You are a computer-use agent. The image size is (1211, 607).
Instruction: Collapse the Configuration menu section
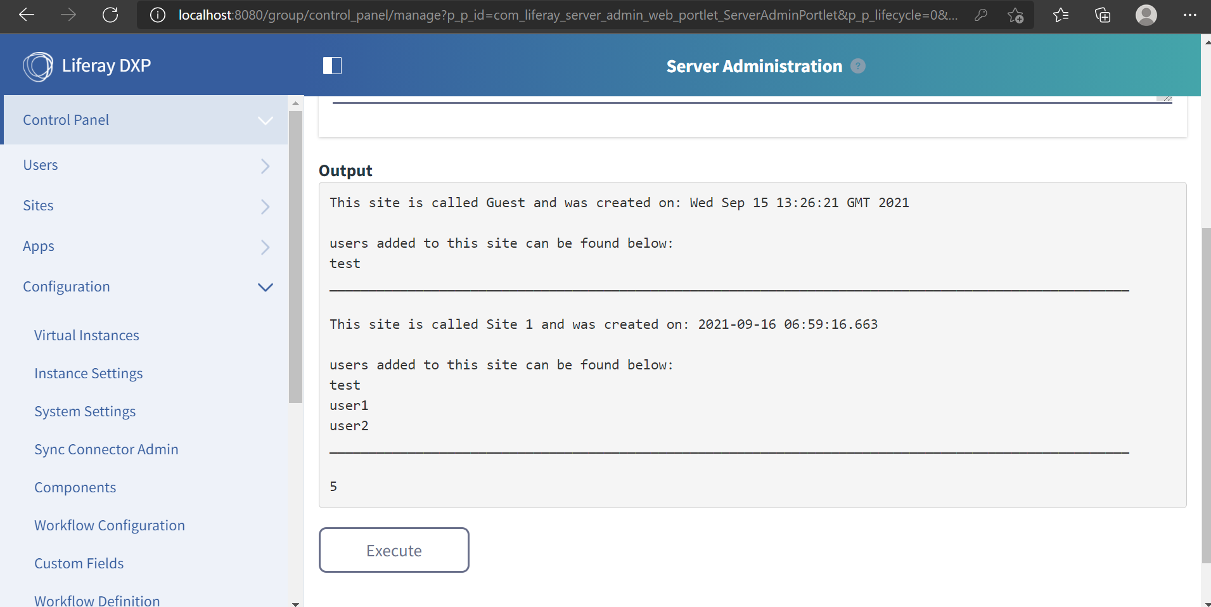click(266, 288)
